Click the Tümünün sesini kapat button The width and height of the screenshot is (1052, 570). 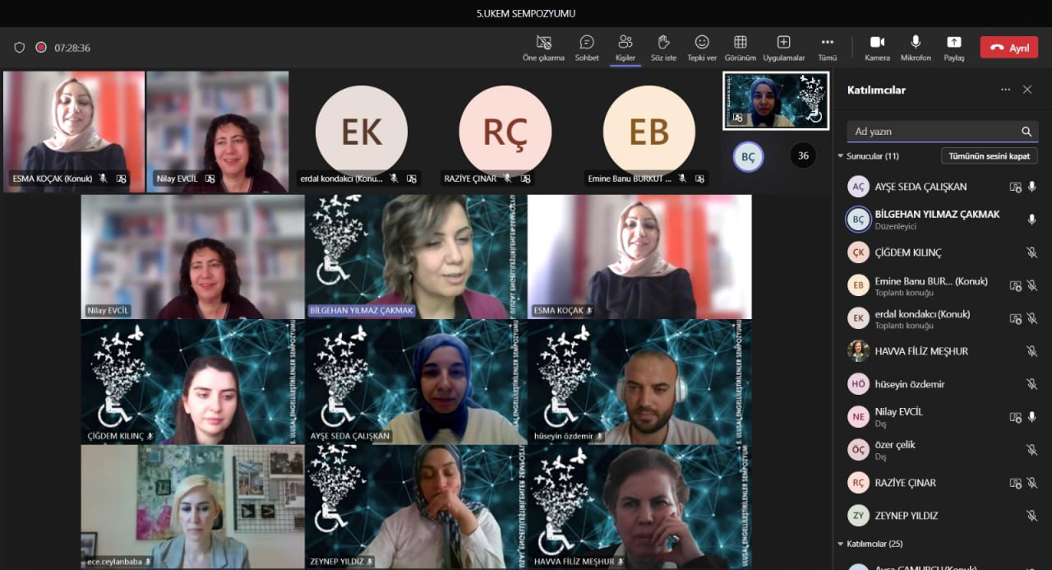(x=989, y=156)
